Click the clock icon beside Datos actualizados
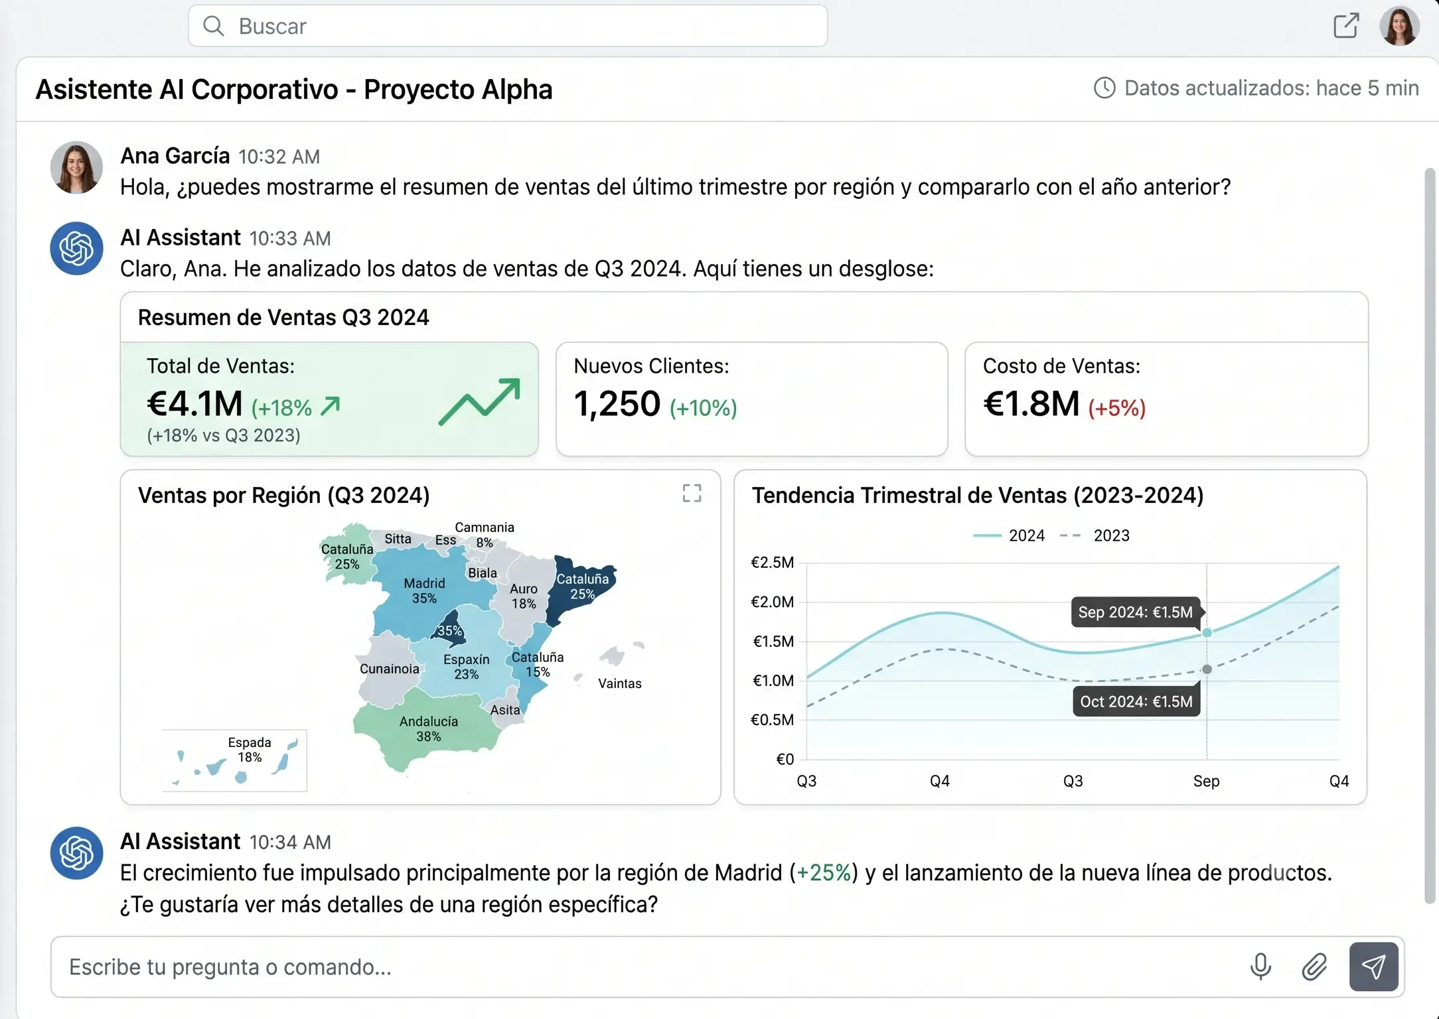Image resolution: width=1439 pixels, height=1019 pixels. click(1104, 88)
